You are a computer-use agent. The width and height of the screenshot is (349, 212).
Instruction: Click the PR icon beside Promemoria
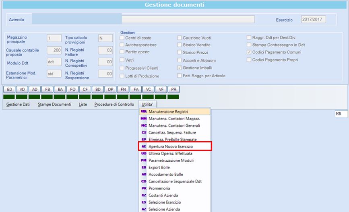[144, 188]
